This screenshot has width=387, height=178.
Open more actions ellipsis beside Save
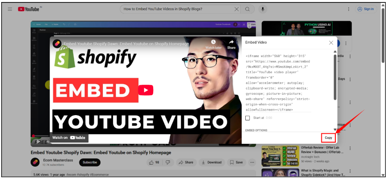[x=252, y=162]
